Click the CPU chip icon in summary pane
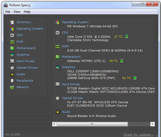Screen dimensions: 161x137 coord(58,33)
